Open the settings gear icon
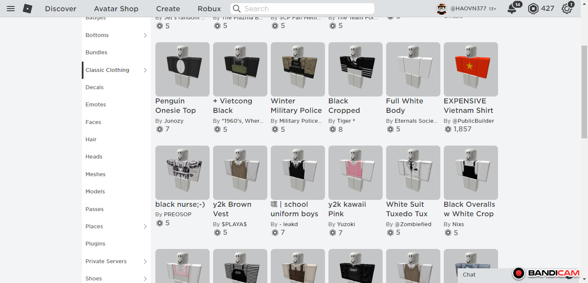 (x=567, y=9)
